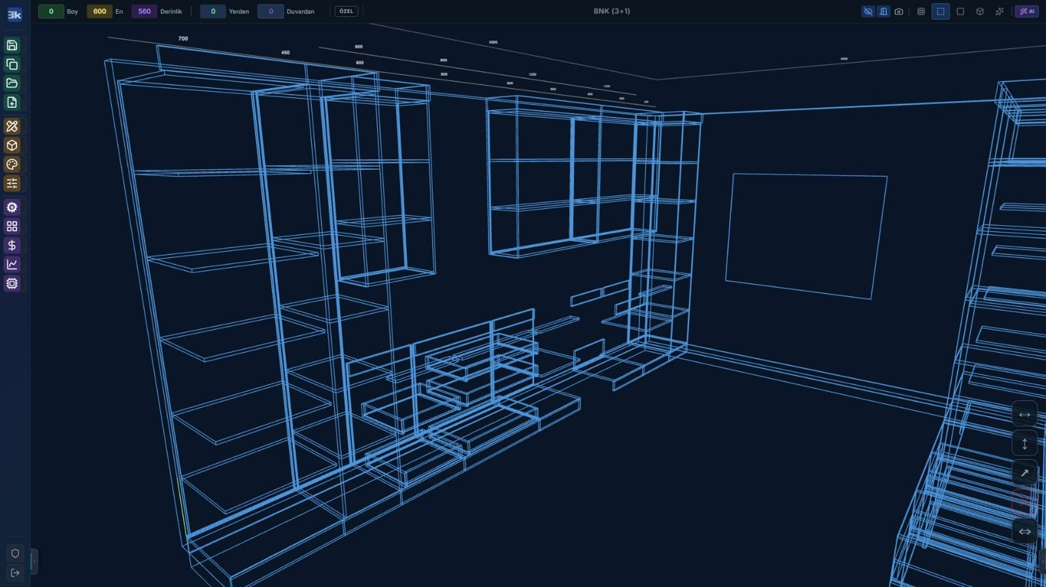Open the four-squares modules grid icon
Viewport: 1046px width, 587px height.
[x=12, y=227]
